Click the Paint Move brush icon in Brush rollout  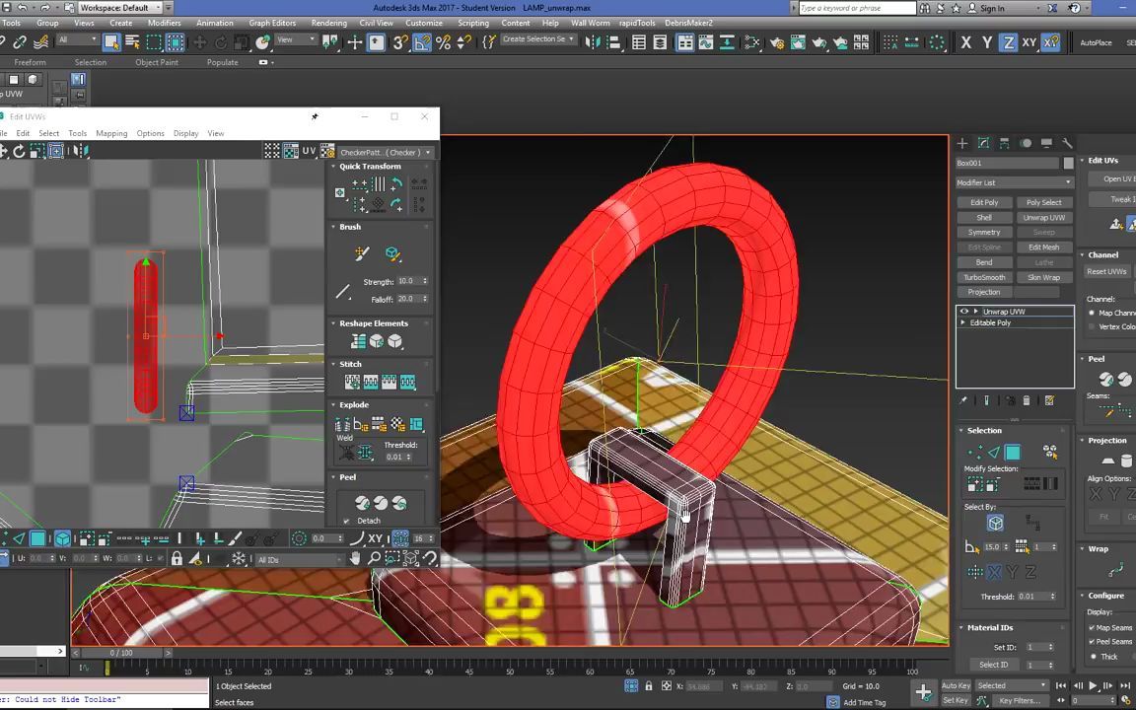(x=360, y=254)
